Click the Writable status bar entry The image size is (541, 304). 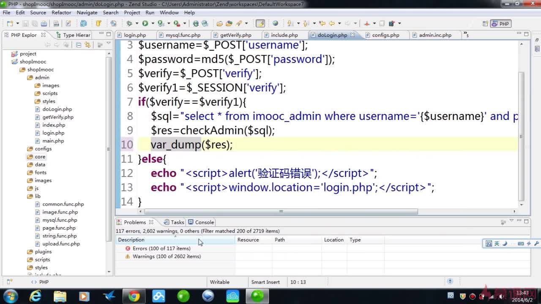pyautogui.click(x=220, y=282)
